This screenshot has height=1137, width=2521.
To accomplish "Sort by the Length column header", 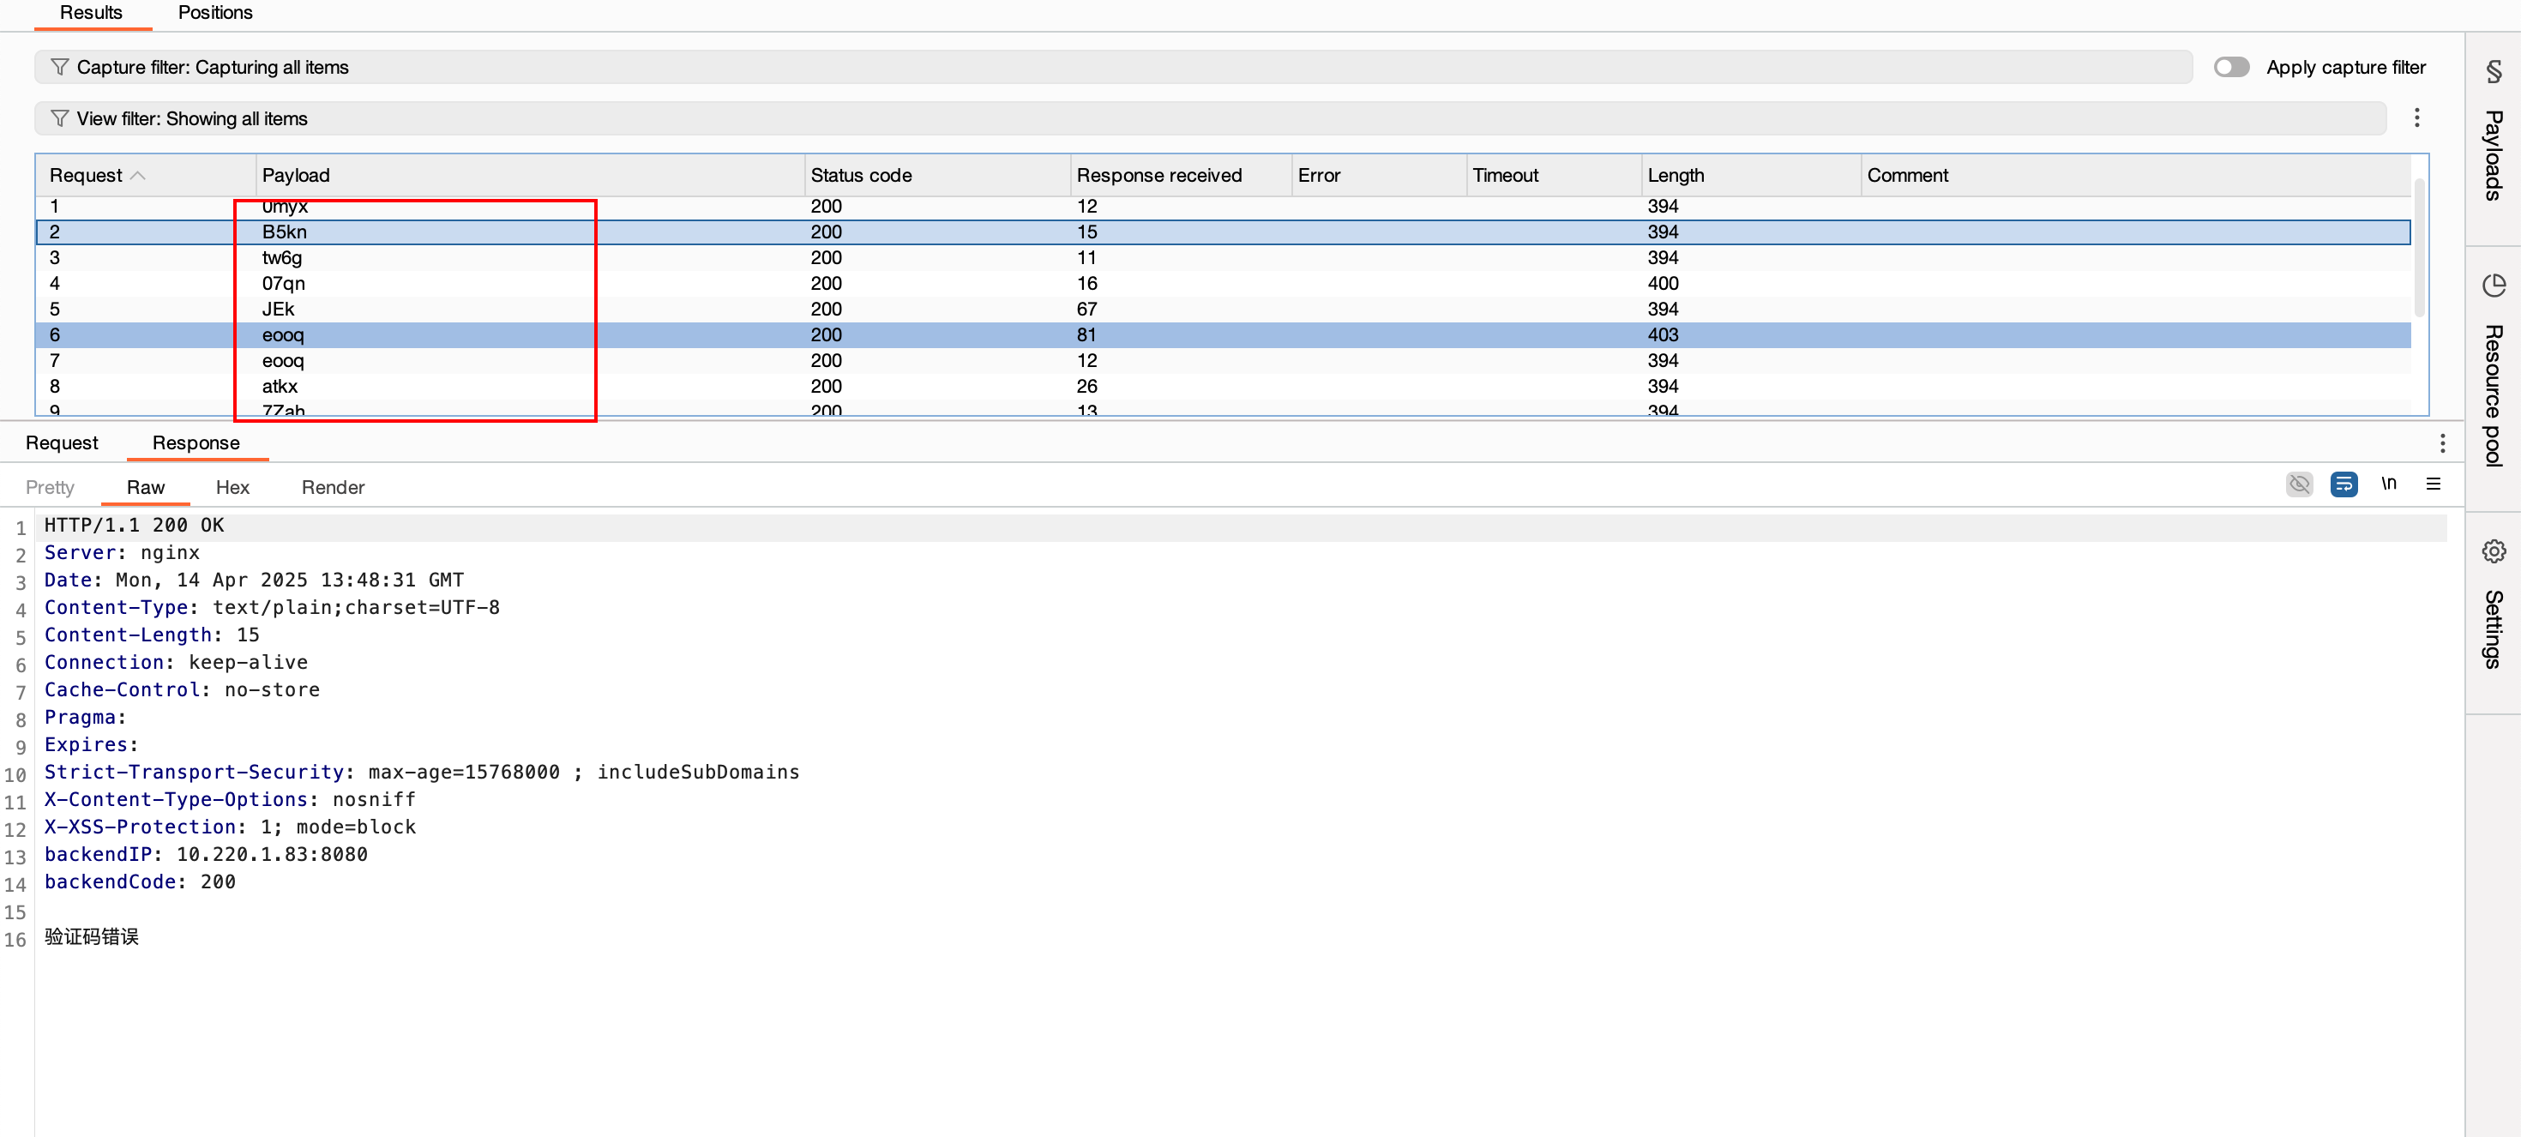I will 1750,175.
